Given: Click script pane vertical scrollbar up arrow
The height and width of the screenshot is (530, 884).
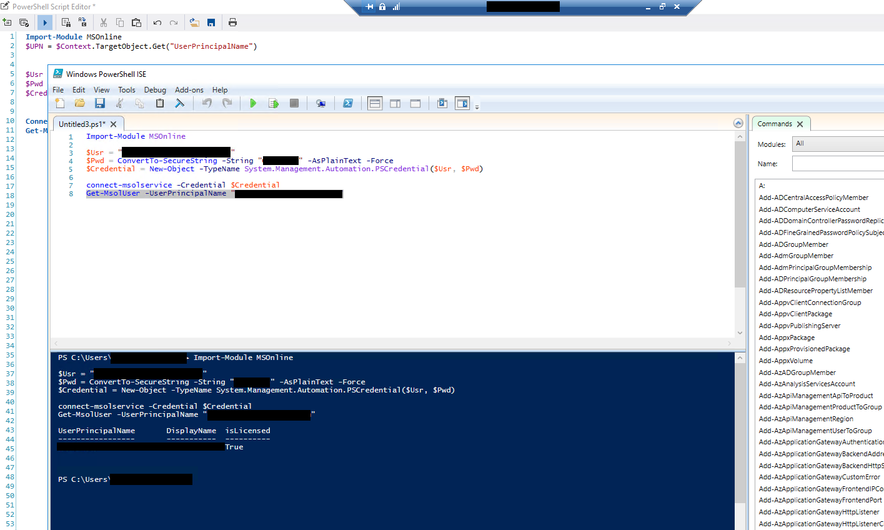Looking at the screenshot, I should pos(740,136).
